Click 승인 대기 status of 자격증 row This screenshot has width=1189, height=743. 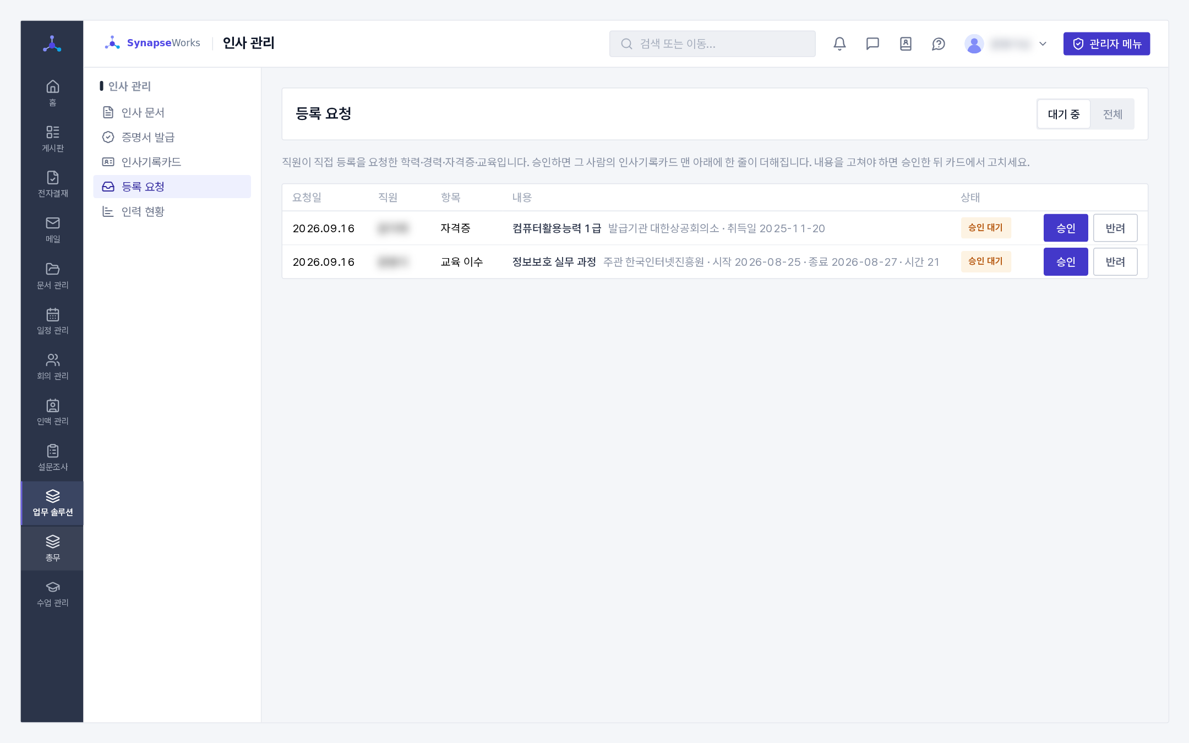(x=986, y=228)
